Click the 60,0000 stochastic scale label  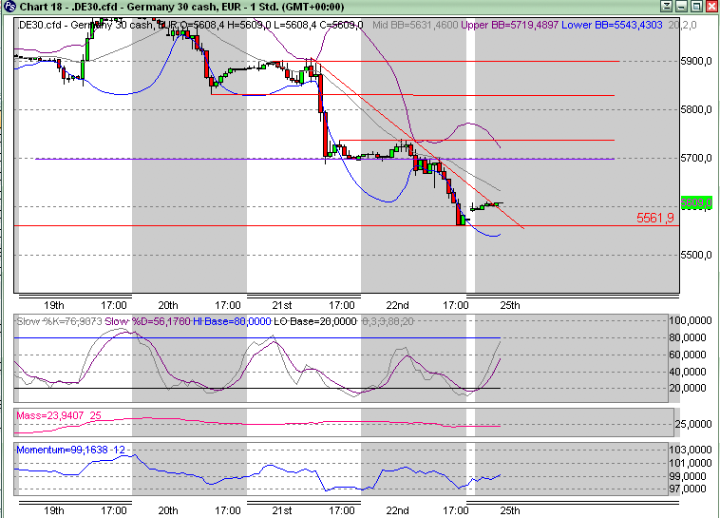(688, 355)
